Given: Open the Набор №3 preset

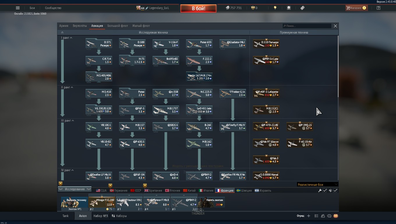Looking at the screenshot, I should click(x=101, y=216).
